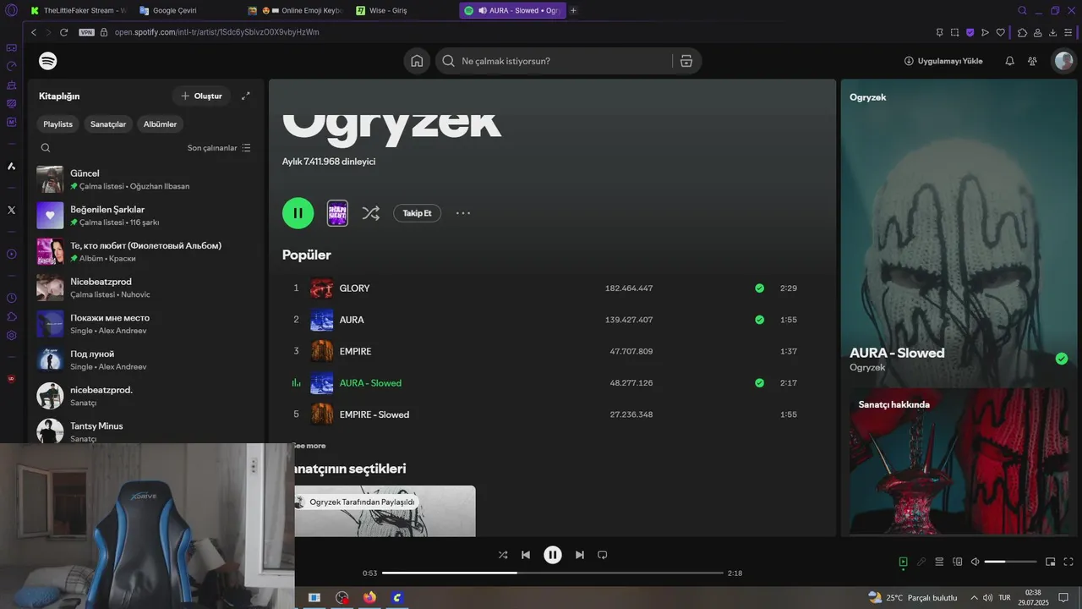Show hidden system tray icons chevron
The height and width of the screenshot is (609, 1082).
point(974,597)
